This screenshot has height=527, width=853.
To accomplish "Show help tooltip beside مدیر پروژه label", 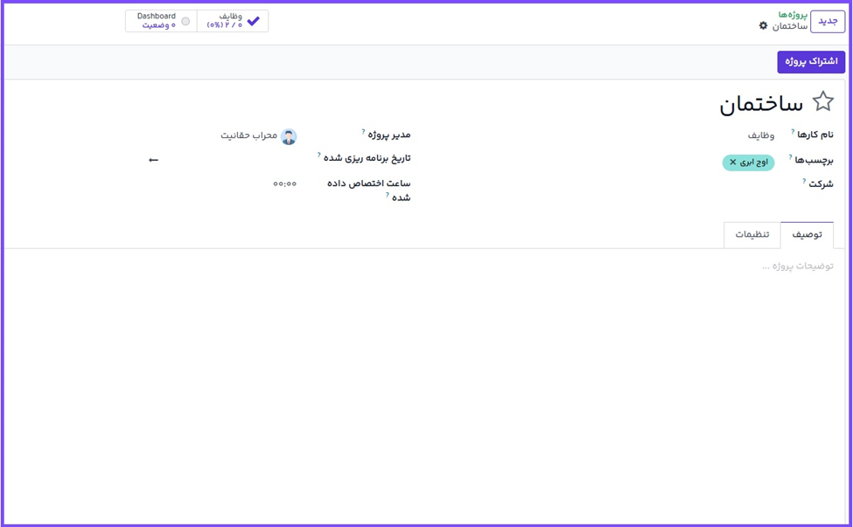I will [363, 132].
